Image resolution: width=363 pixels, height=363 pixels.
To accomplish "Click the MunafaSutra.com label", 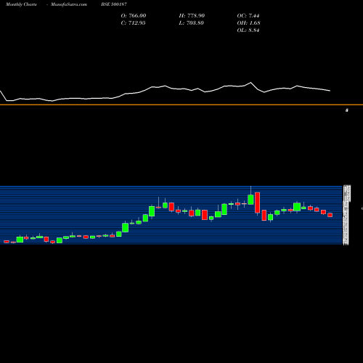I will tap(69, 4).
